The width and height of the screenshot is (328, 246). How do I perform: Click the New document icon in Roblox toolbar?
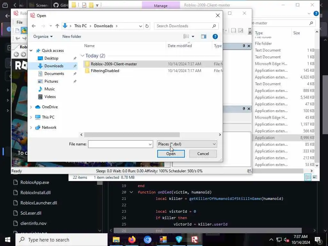pos(18,31)
